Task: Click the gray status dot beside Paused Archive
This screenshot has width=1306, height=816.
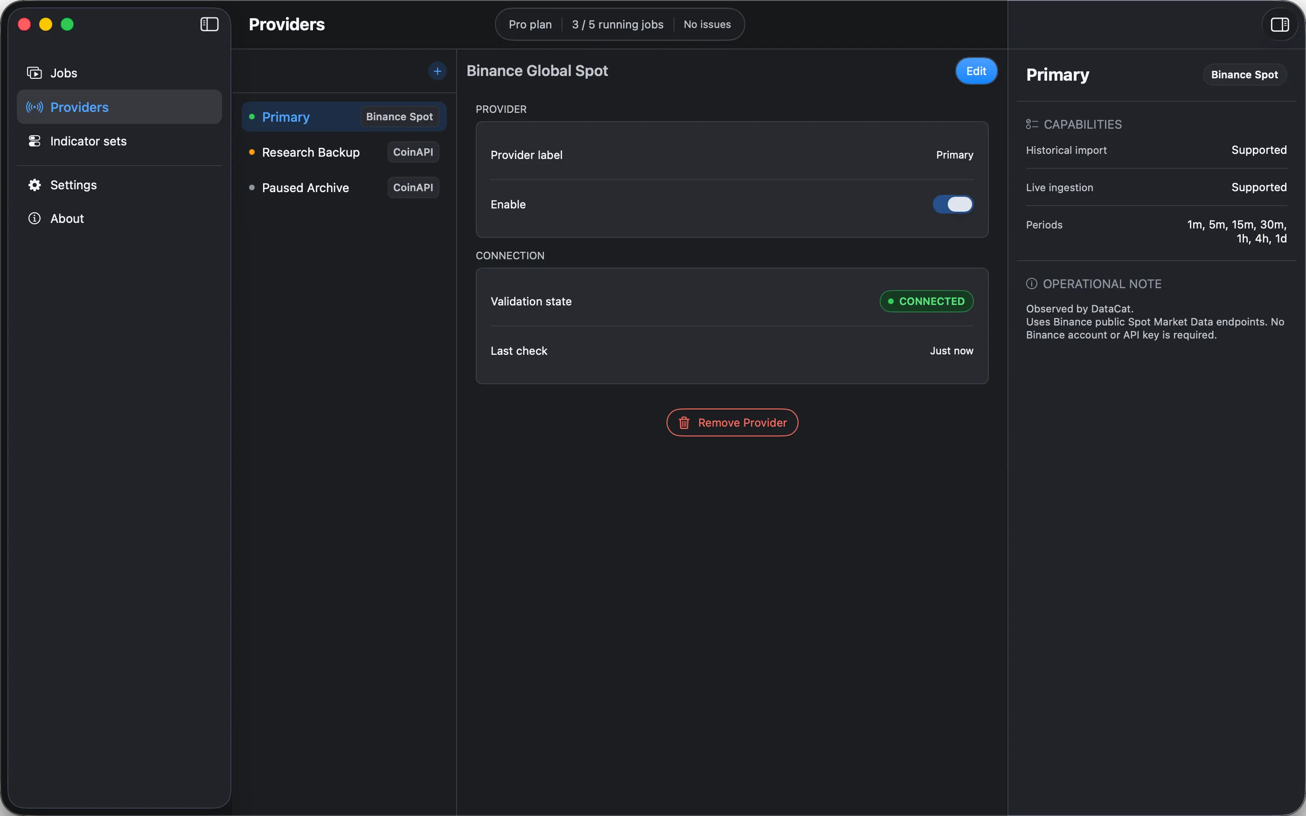Action: pos(251,187)
